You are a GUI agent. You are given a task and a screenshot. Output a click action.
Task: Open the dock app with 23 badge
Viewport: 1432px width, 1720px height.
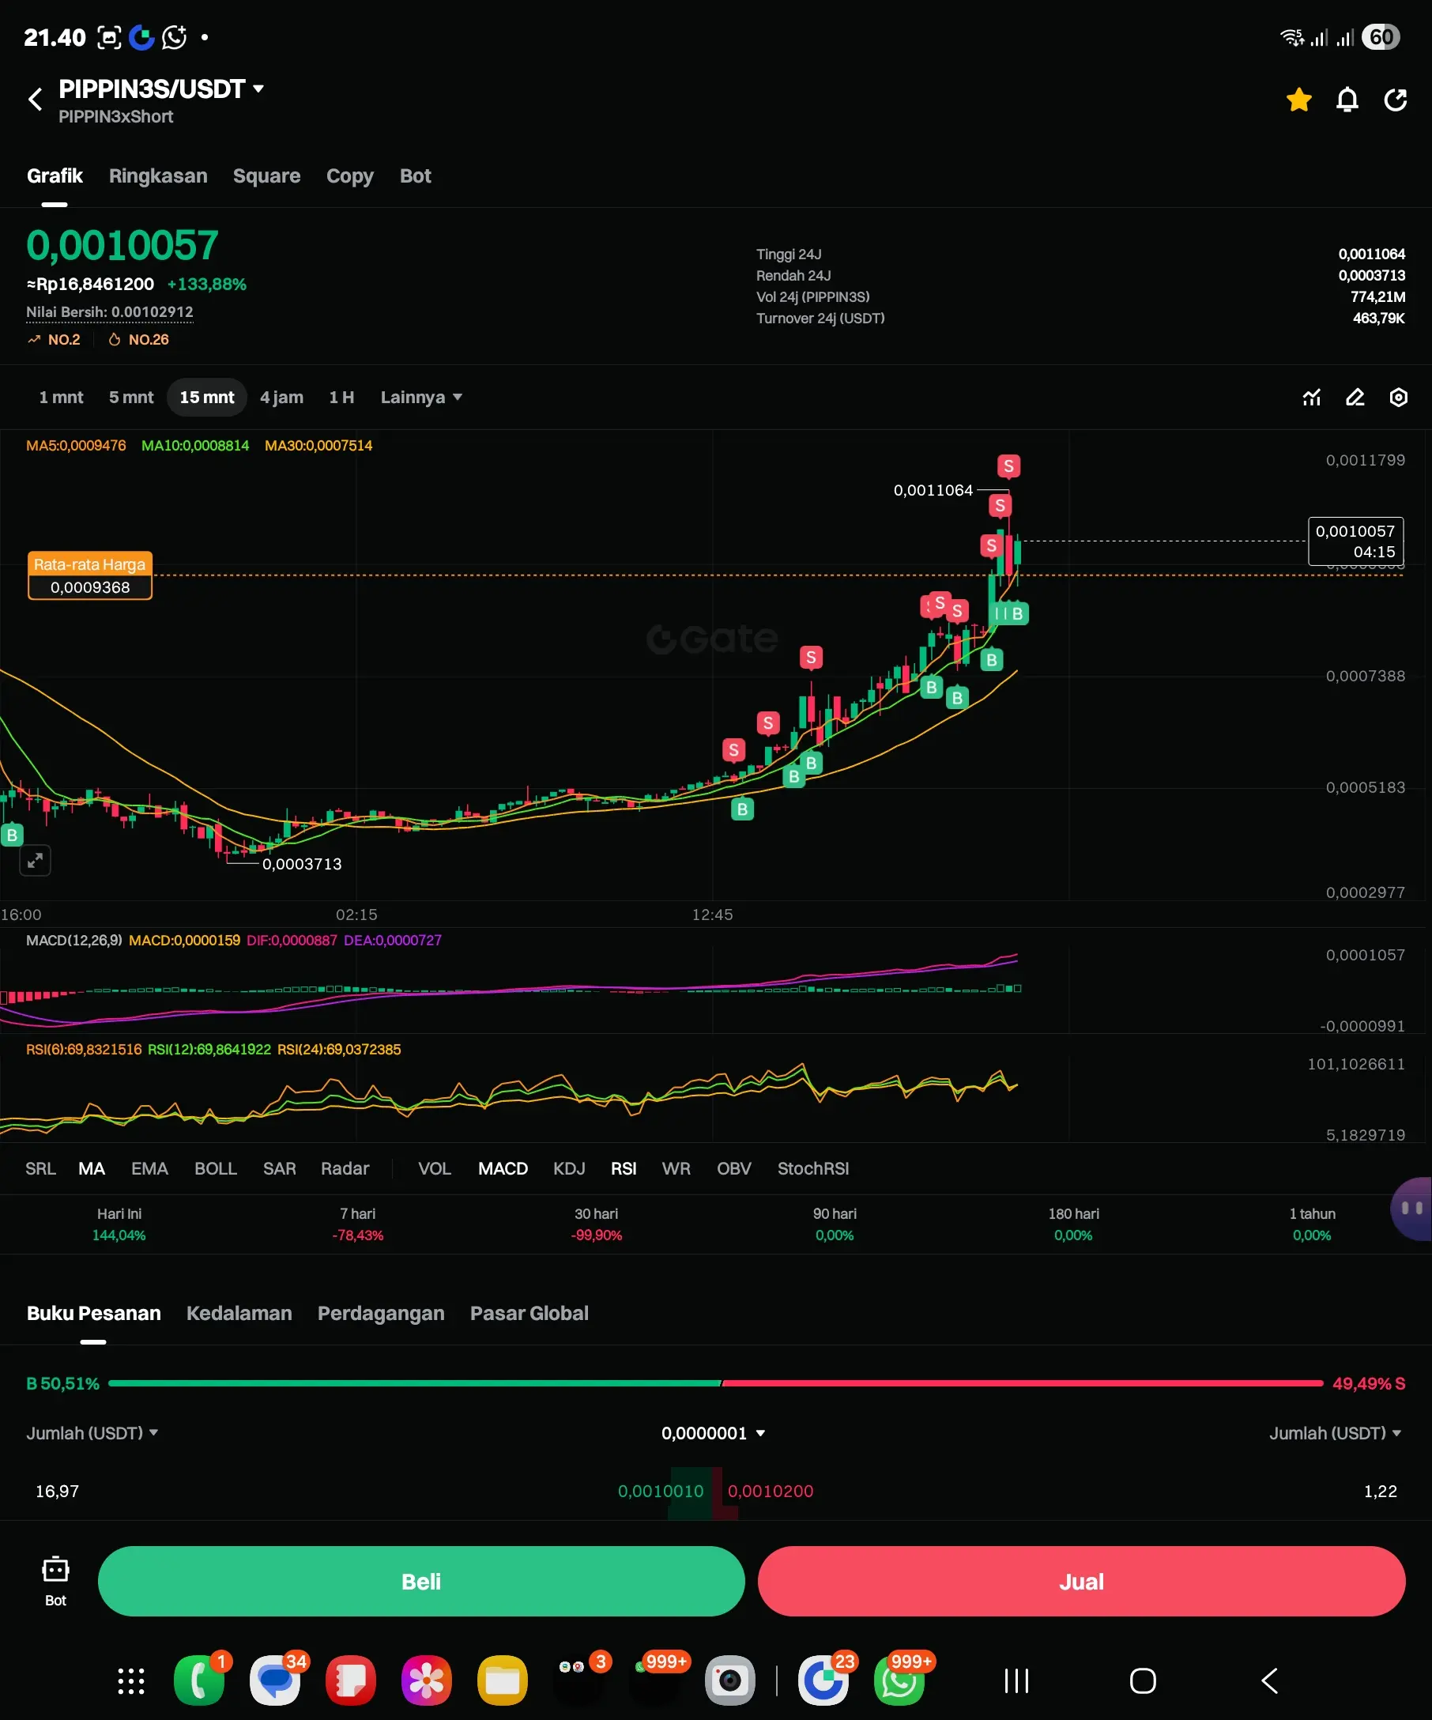(823, 1680)
